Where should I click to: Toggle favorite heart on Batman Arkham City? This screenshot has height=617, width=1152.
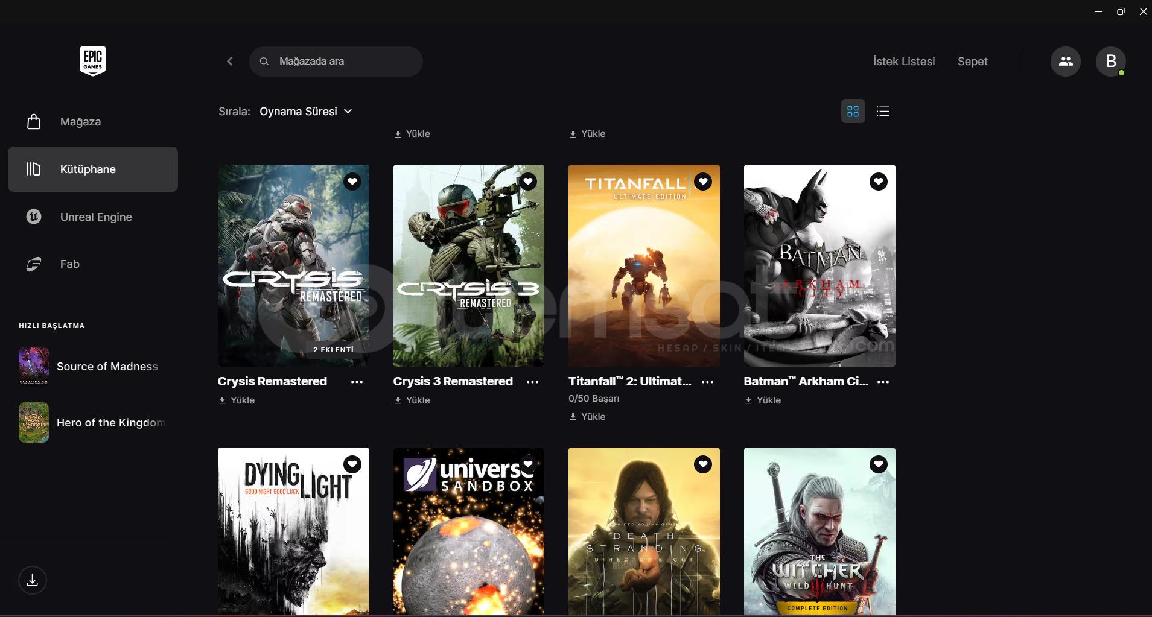pyautogui.click(x=878, y=182)
